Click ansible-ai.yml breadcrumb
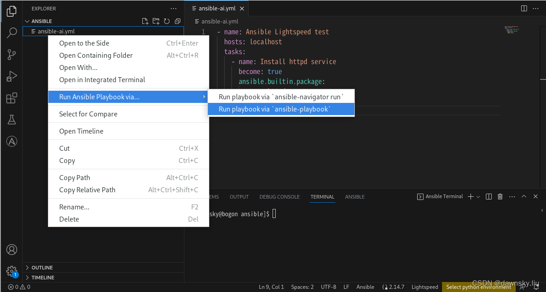The image size is (546, 292). [x=217, y=21]
